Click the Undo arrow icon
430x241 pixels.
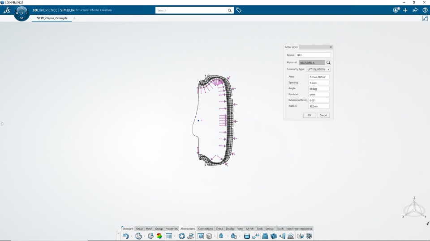pos(125,236)
